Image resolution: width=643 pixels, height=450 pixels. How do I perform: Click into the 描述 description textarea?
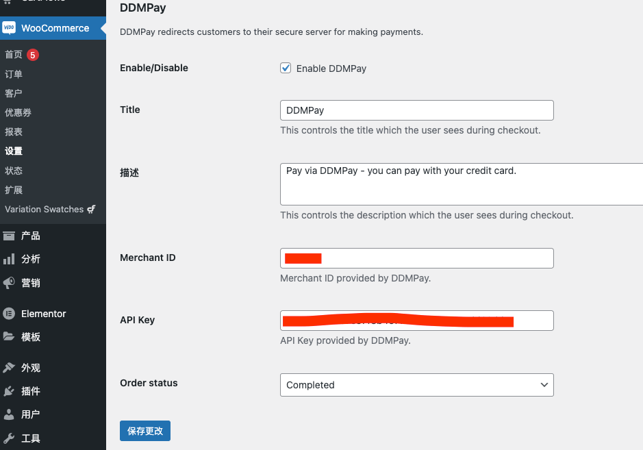point(462,184)
